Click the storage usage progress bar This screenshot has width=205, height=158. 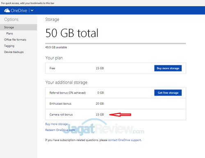click(x=116, y=44)
